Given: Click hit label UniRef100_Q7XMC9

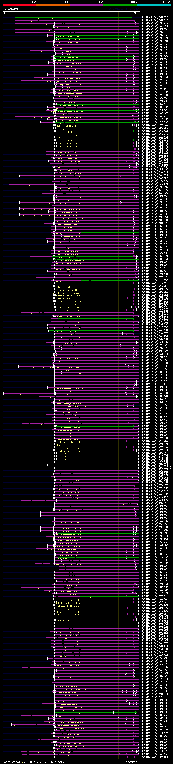Looking at the screenshot, I should 155,182.
